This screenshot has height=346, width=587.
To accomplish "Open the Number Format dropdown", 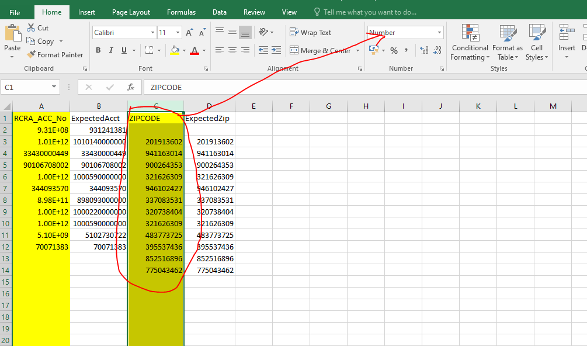I will (439, 32).
